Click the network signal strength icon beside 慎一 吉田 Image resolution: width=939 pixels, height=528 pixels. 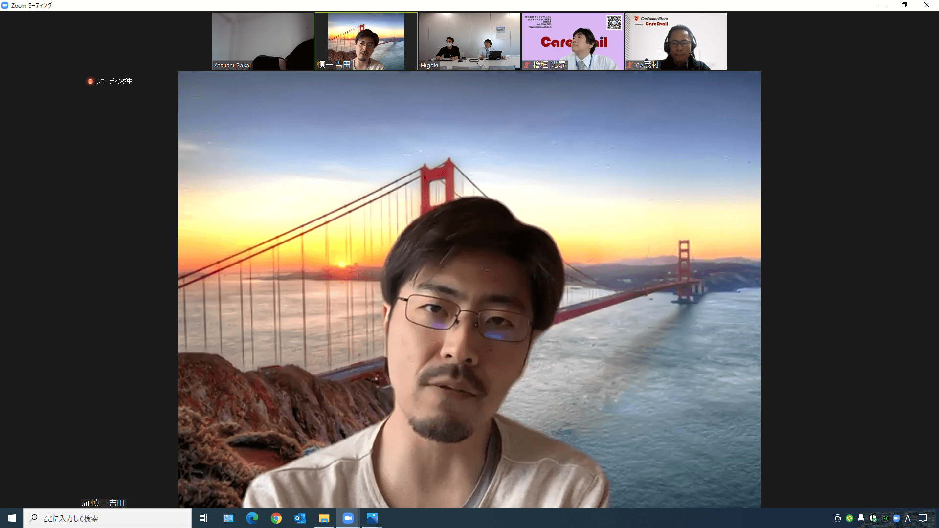[x=86, y=503]
